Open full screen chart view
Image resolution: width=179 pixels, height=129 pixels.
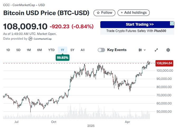[x=156, y=50]
